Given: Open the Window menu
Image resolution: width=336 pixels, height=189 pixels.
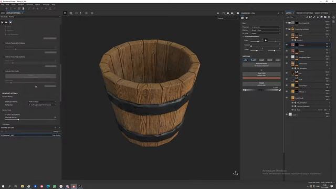Looking at the screenshot, I should [21, 5].
